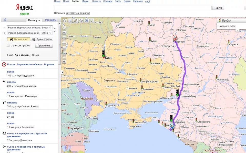Expand the 'ещё' more services menu
This screenshot has width=246, height=153.
tap(148, 1)
